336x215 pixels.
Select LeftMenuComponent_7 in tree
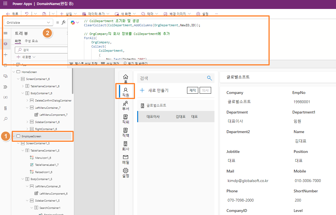(53, 115)
